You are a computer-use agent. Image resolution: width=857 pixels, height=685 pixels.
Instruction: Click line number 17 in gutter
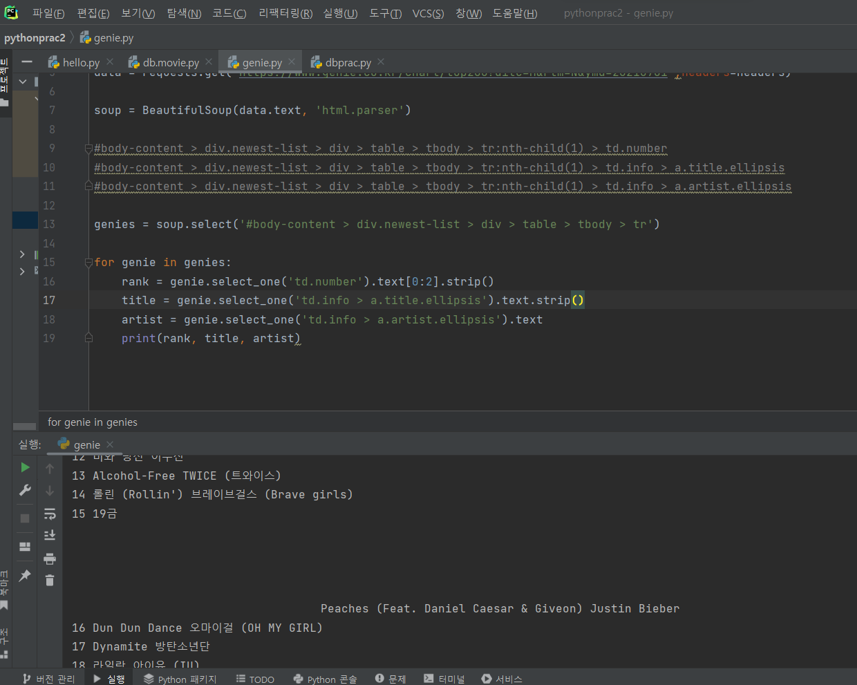point(49,300)
